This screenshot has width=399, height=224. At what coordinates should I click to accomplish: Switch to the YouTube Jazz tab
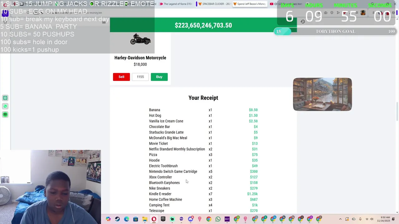[x=287, y=4]
